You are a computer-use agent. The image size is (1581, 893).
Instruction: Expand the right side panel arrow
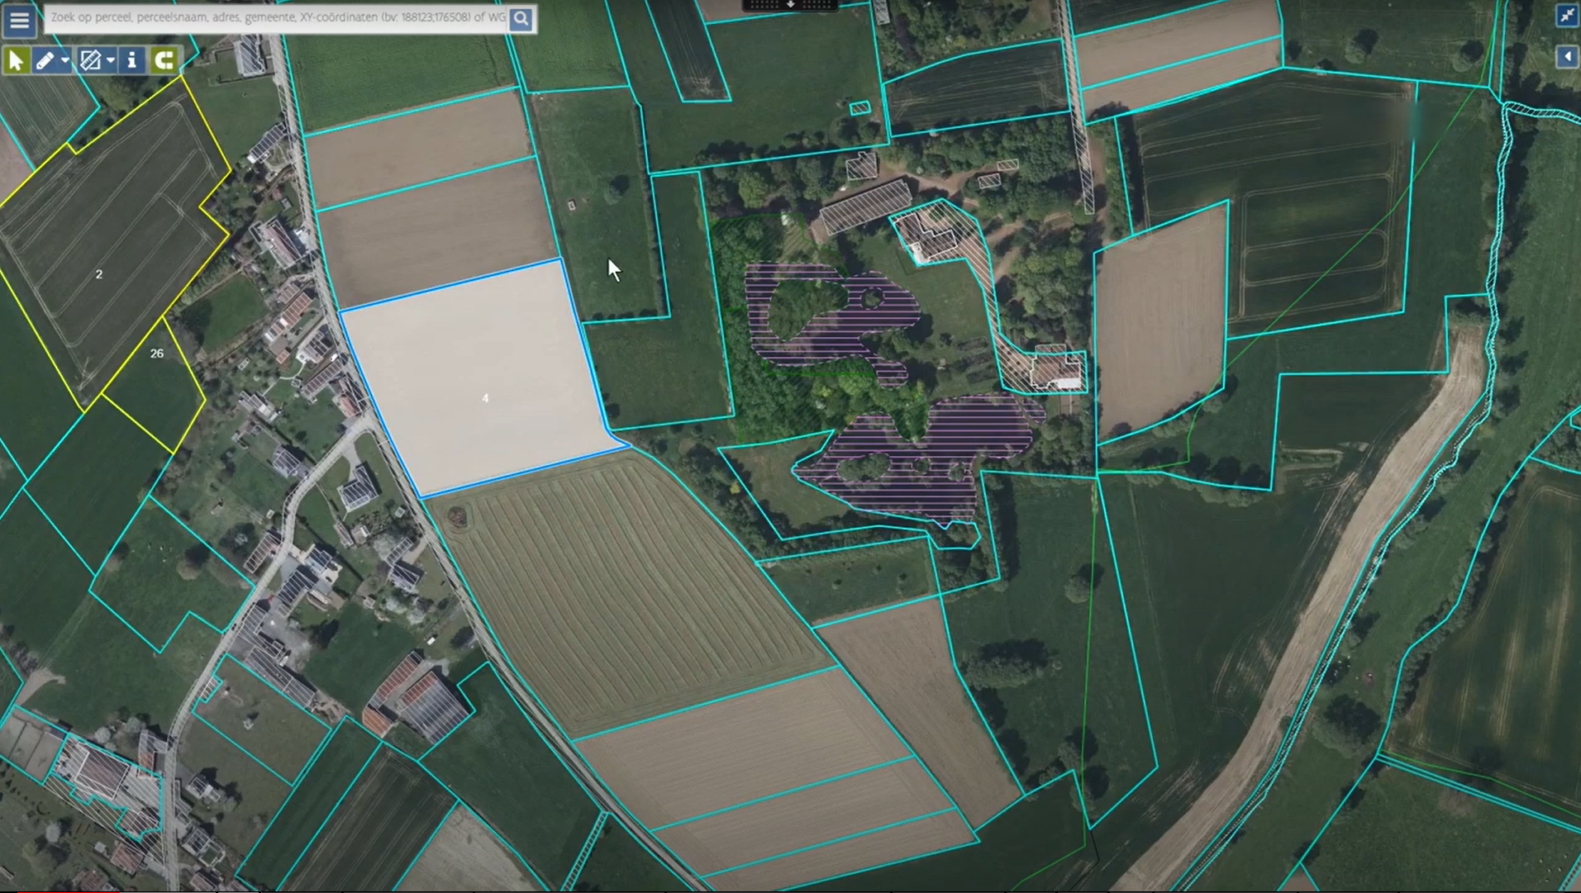click(x=1568, y=57)
